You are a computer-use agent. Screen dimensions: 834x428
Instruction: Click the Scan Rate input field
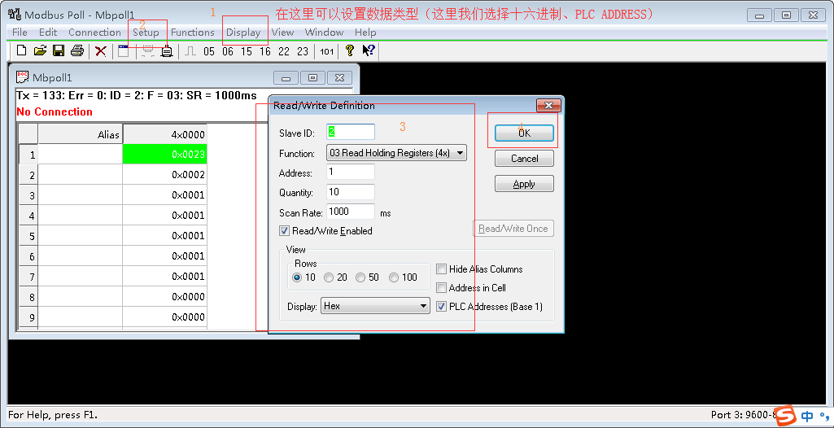351,212
